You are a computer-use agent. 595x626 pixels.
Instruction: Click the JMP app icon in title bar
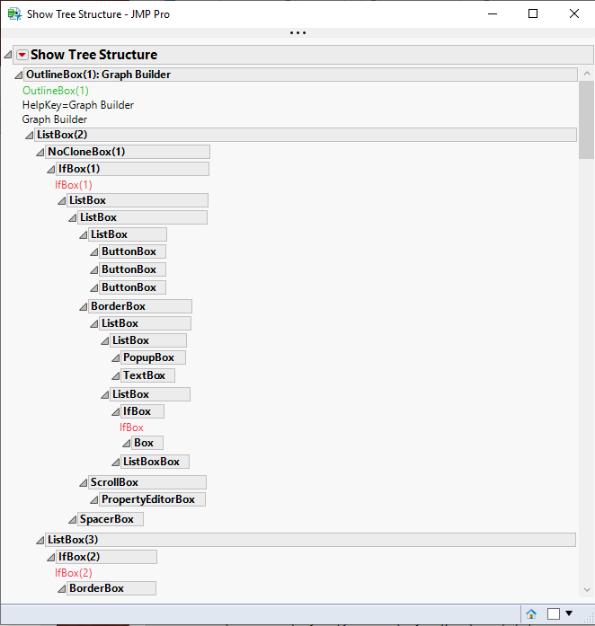pos(14,14)
